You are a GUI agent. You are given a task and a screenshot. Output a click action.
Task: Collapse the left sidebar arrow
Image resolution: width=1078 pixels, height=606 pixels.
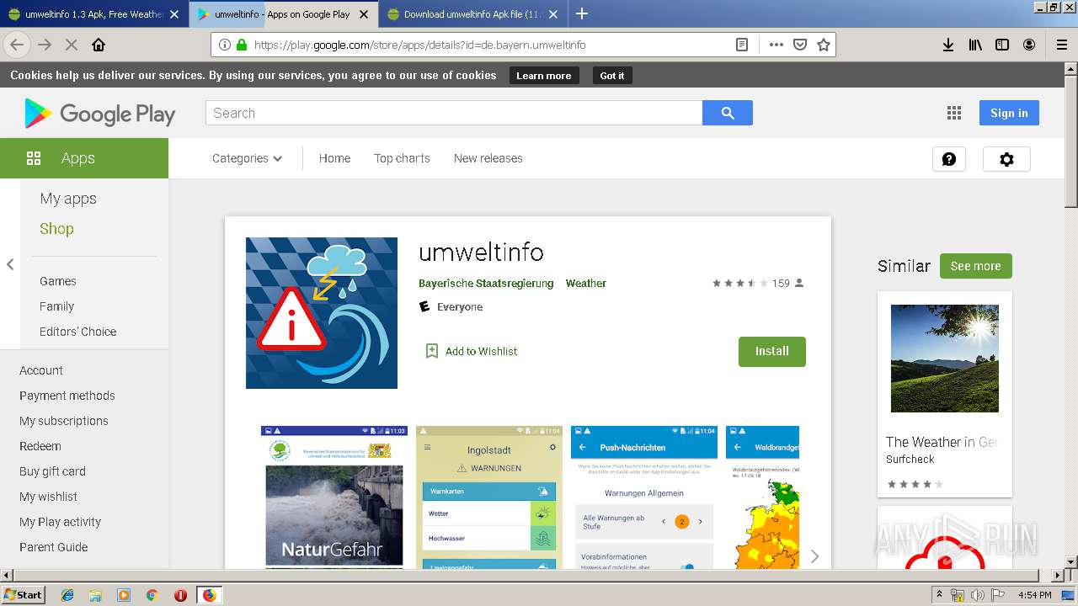coord(10,264)
